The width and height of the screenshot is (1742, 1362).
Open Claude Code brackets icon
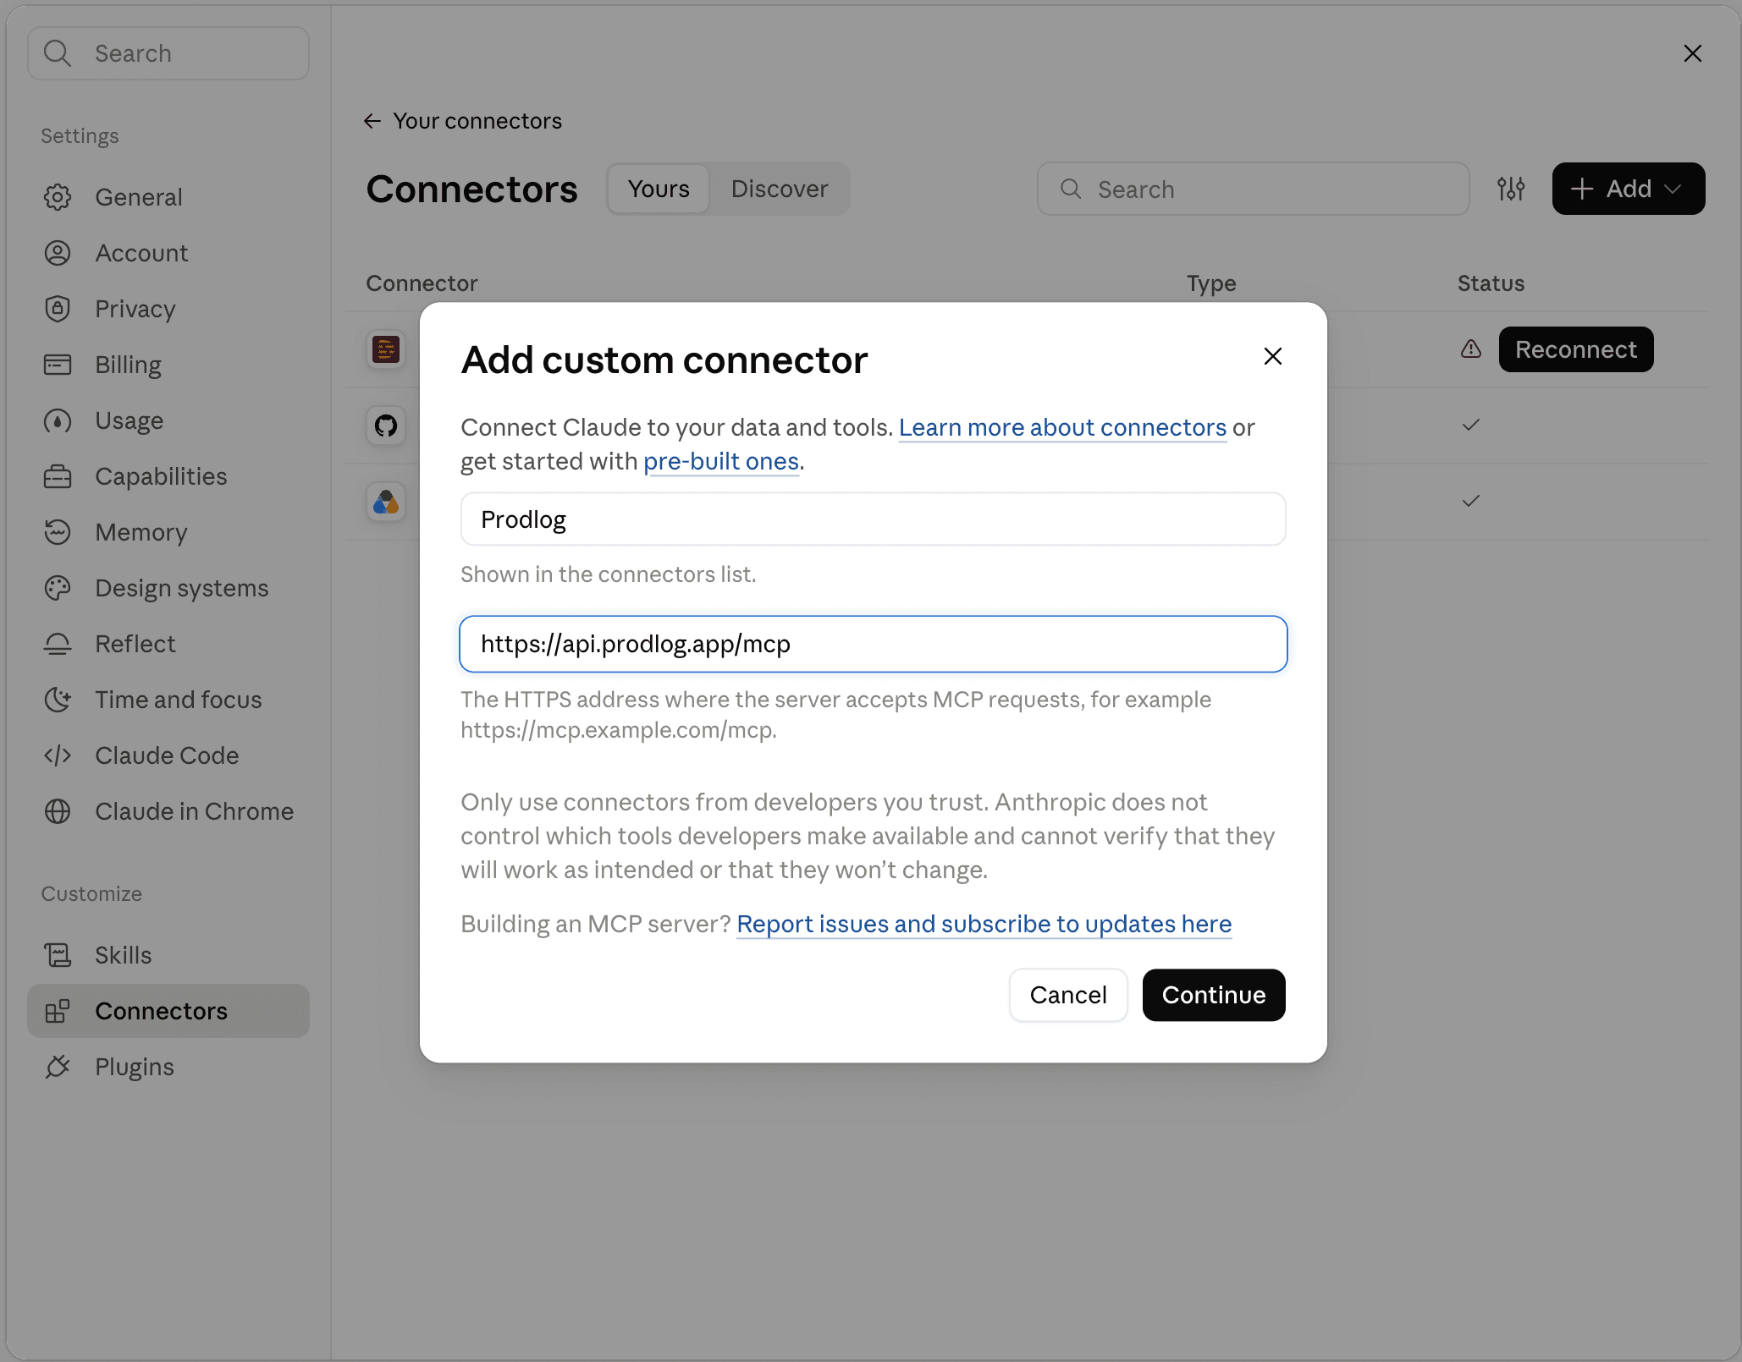[58, 755]
